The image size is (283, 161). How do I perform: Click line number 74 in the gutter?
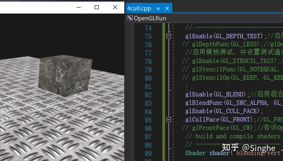coord(148,28)
